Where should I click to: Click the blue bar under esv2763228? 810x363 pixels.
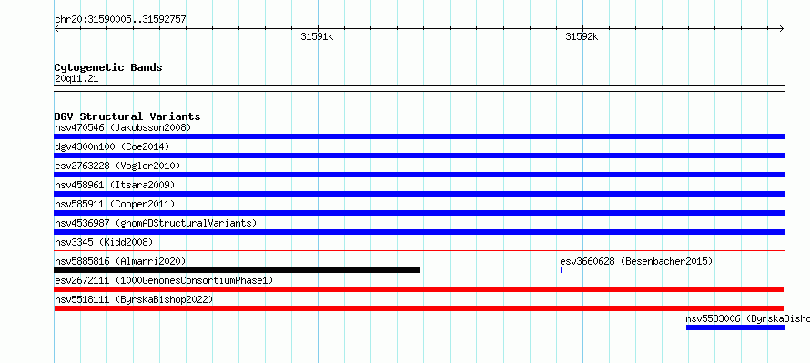click(x=419, y=175)
